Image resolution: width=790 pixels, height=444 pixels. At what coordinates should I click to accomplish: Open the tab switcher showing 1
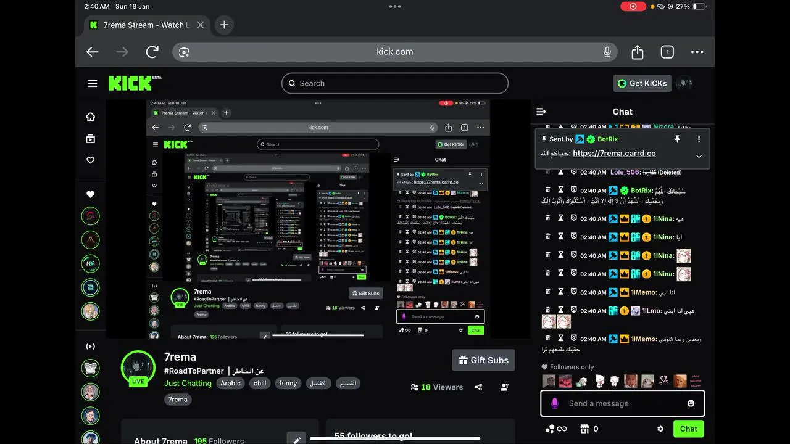(667, 52)
